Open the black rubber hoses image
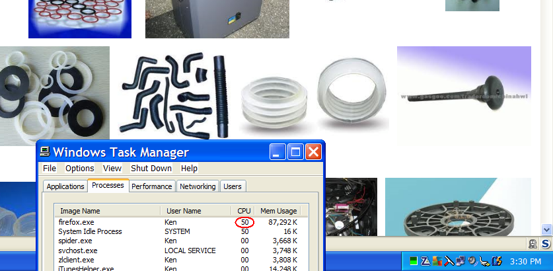This screenshot has width=553, height=271. (175, 96)
